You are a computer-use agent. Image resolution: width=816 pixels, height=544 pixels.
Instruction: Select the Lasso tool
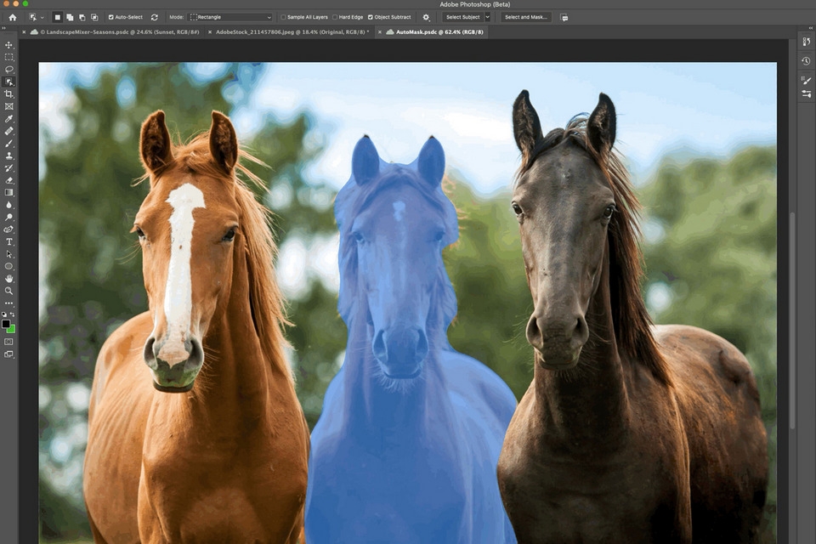(x=9, y=70)
